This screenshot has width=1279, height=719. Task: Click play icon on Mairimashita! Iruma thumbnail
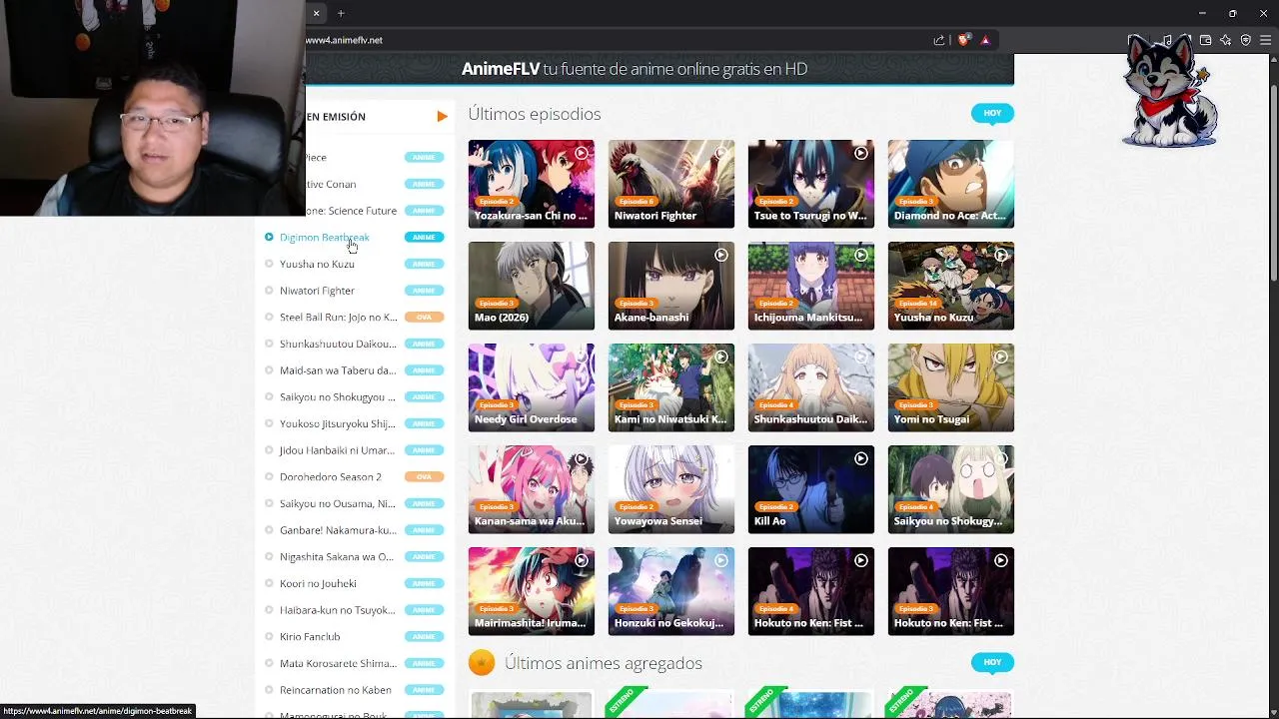(581, 560)
